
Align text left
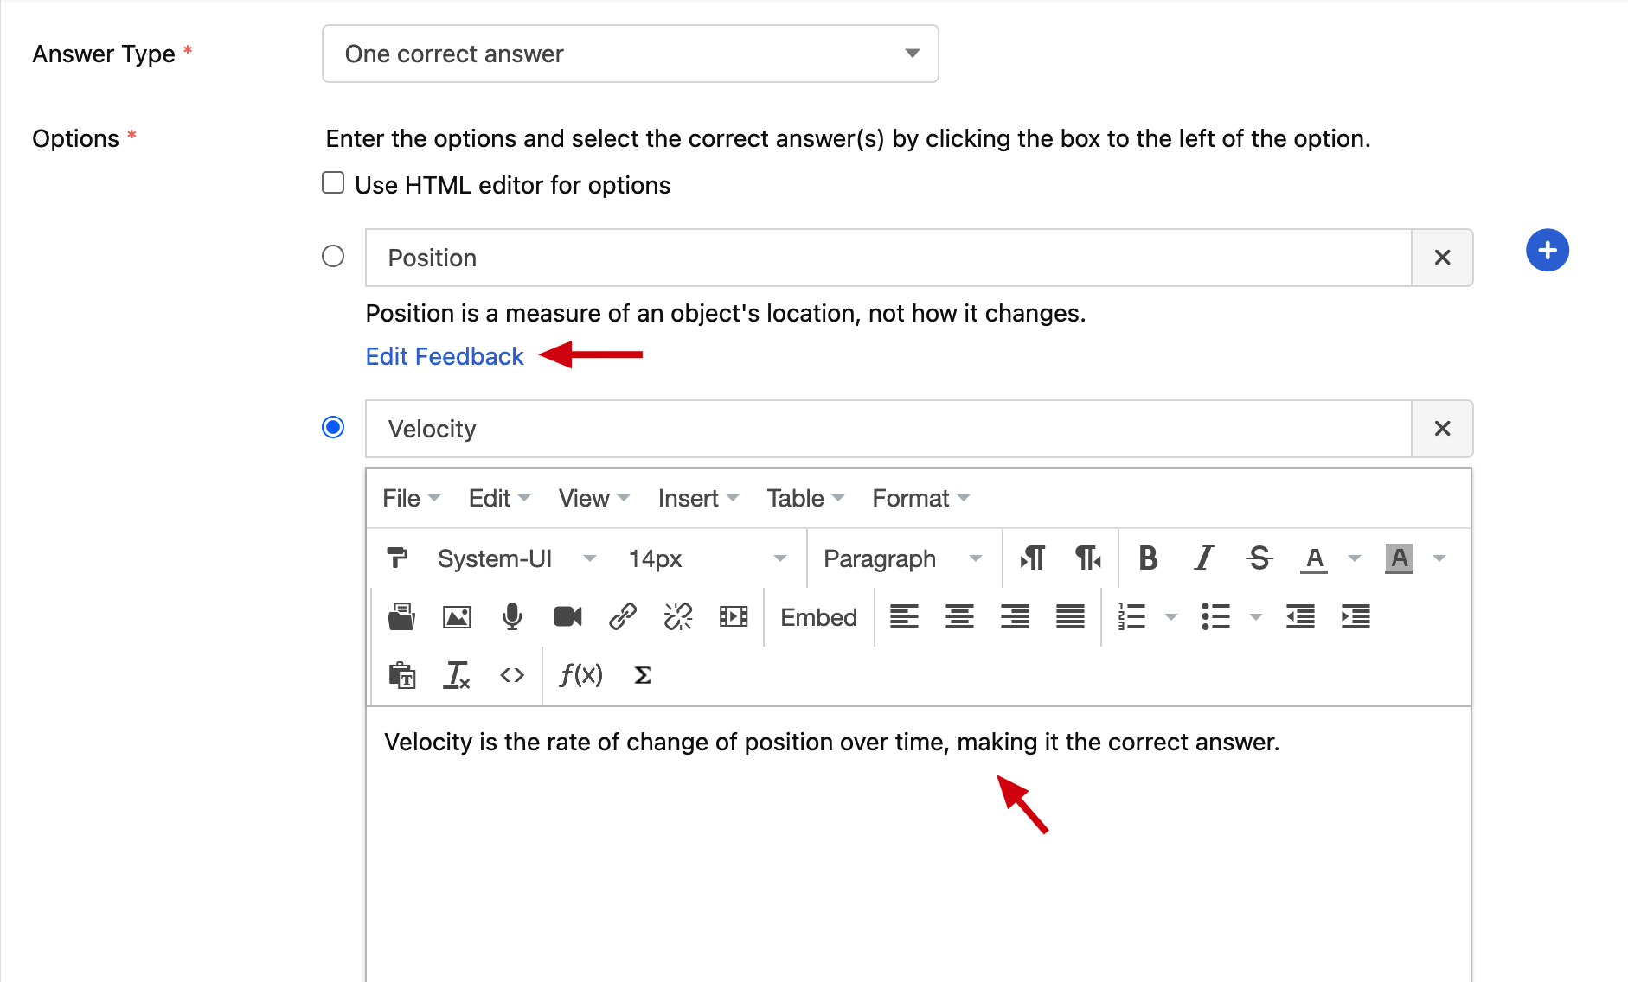point(904,616)
